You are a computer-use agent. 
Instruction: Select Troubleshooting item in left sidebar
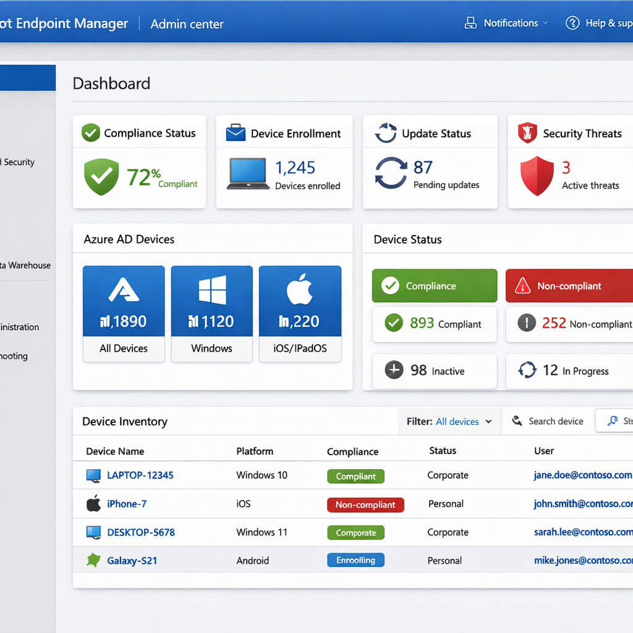[x=14, y=356]
